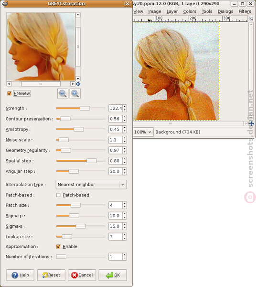Open the Filters menu
Screen dimensions: 256x287
click(245, 11)
